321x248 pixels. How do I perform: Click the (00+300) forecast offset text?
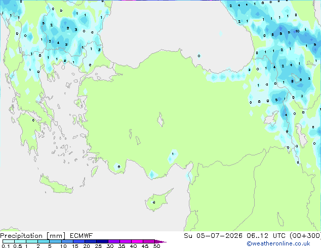[x=305, y=236]
